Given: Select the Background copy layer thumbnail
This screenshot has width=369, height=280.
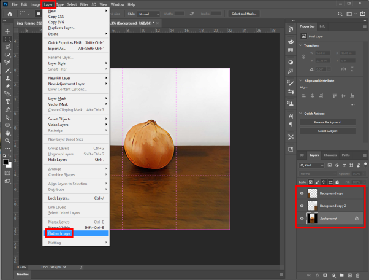Looking at the screenshot, I should [312, 193].
